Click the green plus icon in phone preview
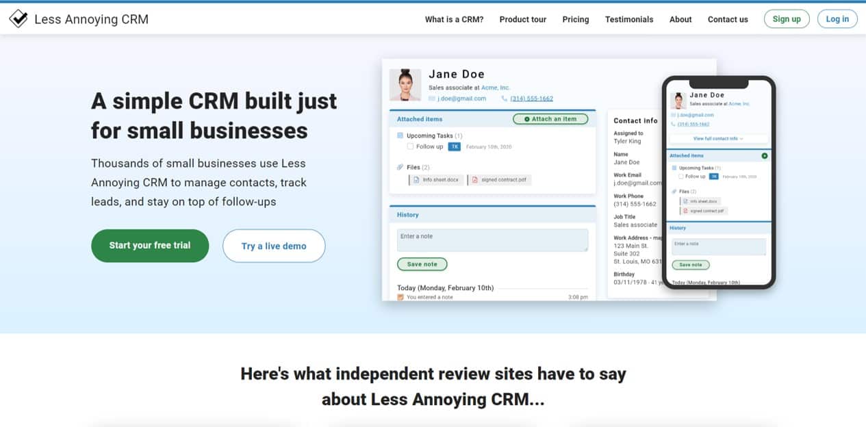 (765, 156)
